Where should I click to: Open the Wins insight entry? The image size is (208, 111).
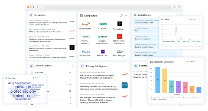coord(136,31)
